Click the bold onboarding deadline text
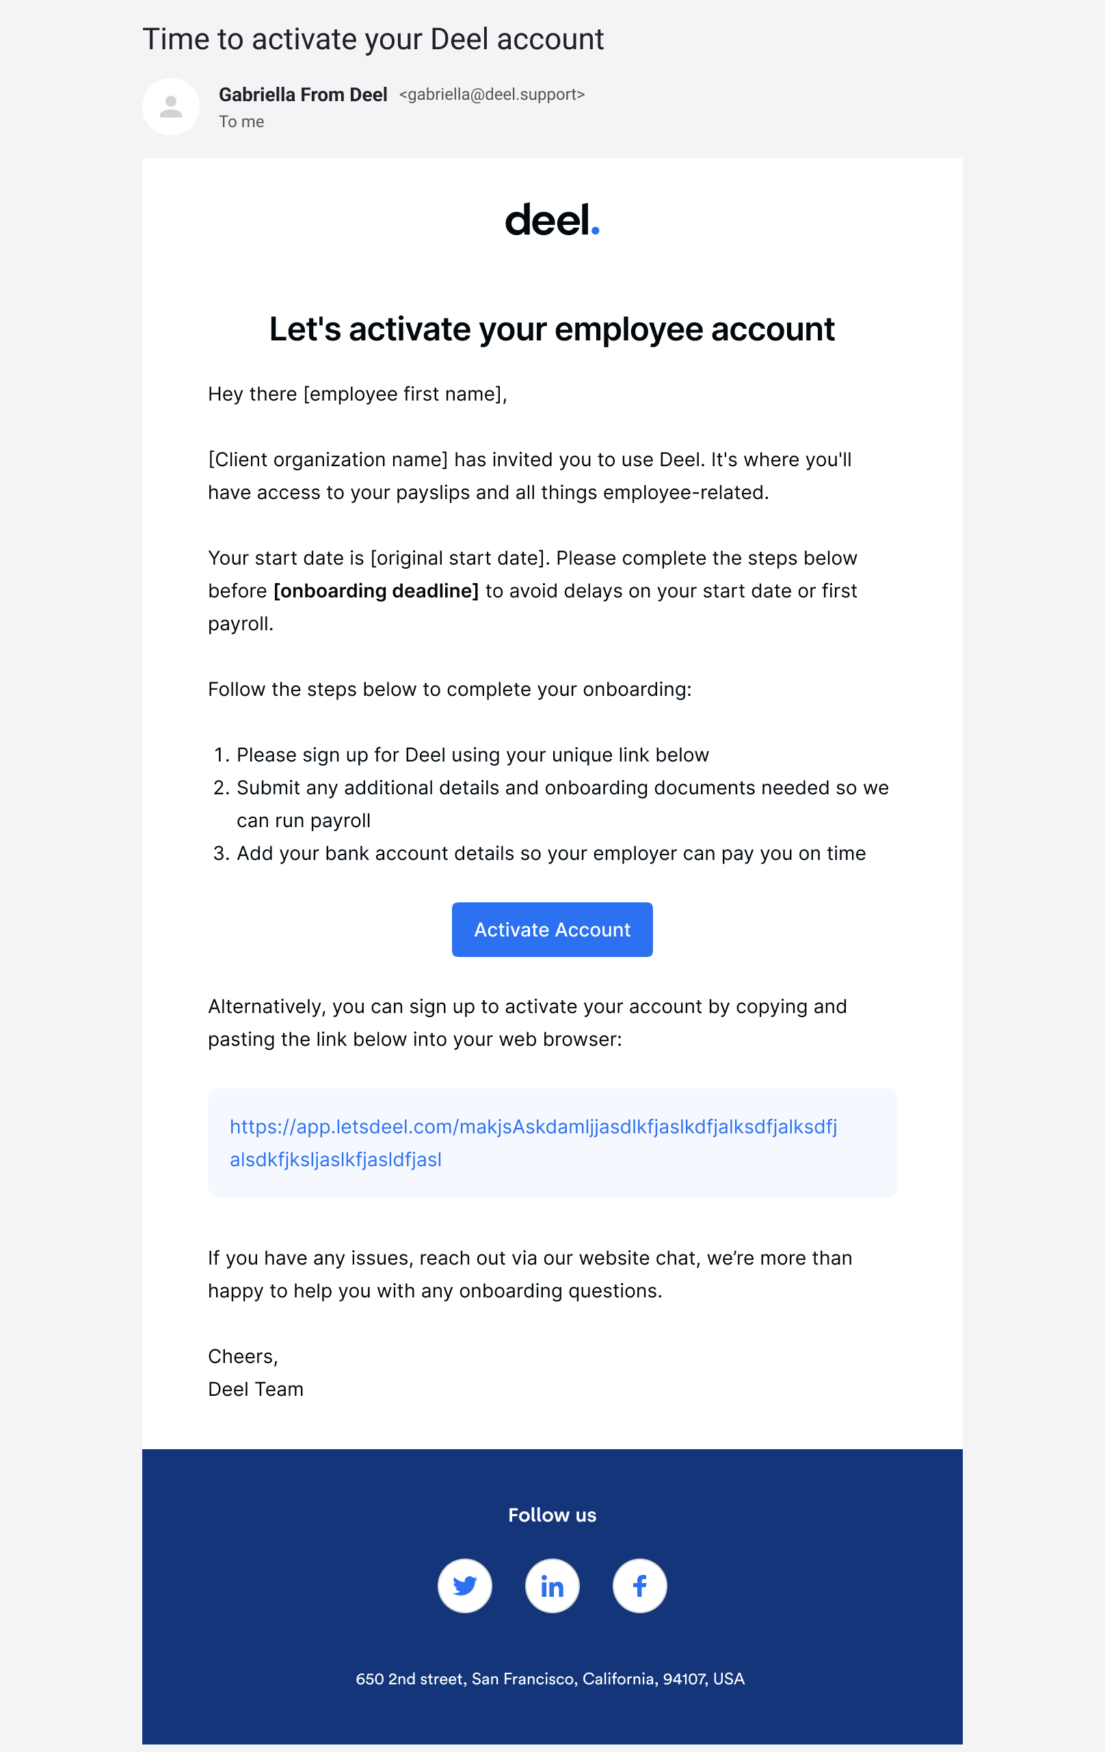The image size is (1105, 1752). (375, 591)
